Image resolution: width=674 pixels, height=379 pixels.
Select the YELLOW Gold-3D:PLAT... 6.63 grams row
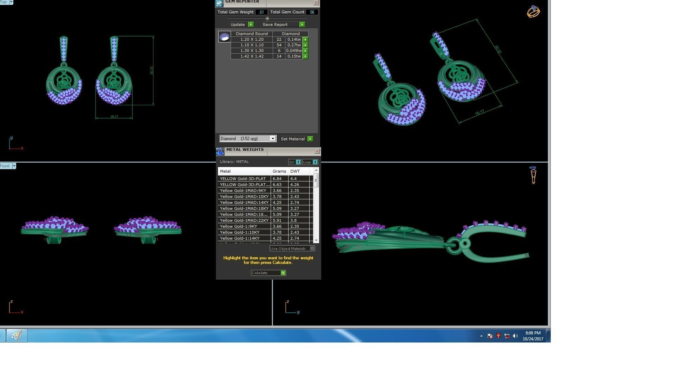coord(265,185)
